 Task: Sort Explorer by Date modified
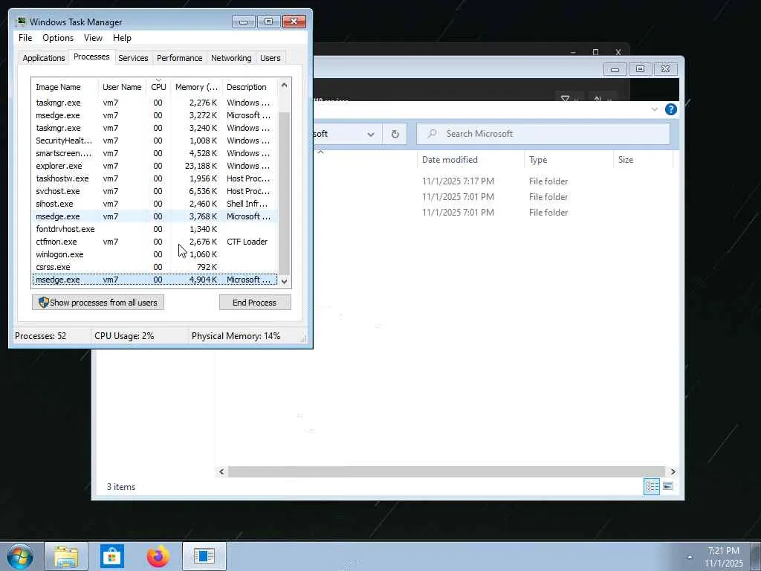tap(470, 160)
